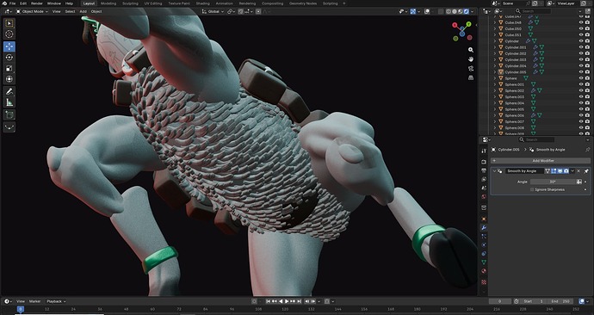
Task: Toggle modifier show in edit mode
Action: click(554, 171)
